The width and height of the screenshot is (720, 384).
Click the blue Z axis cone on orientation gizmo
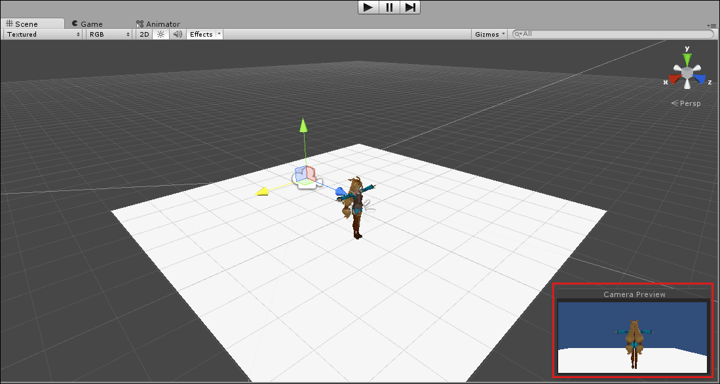point(699,80)
